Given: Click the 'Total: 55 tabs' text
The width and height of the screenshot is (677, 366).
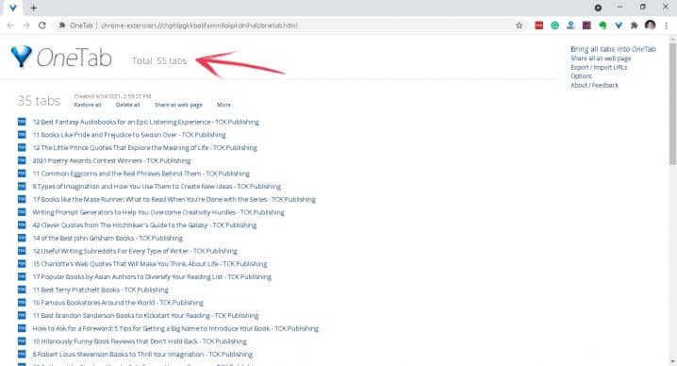Looking at the screenshot, I should (x=159, y=61).
